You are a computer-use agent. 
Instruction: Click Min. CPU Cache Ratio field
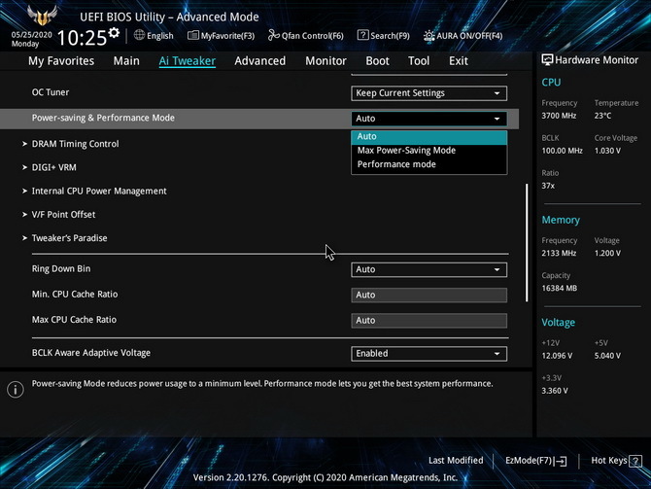click(x=428, y=295)
